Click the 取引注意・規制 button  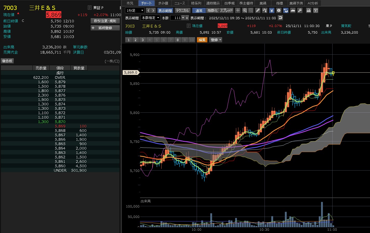pyautogui.click(x=105, y=21)
